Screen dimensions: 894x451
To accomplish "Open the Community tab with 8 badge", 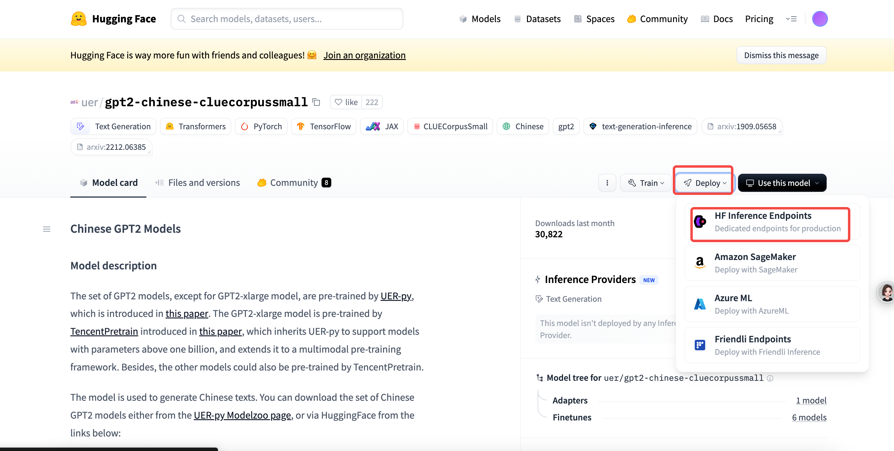I will (294, 183).
